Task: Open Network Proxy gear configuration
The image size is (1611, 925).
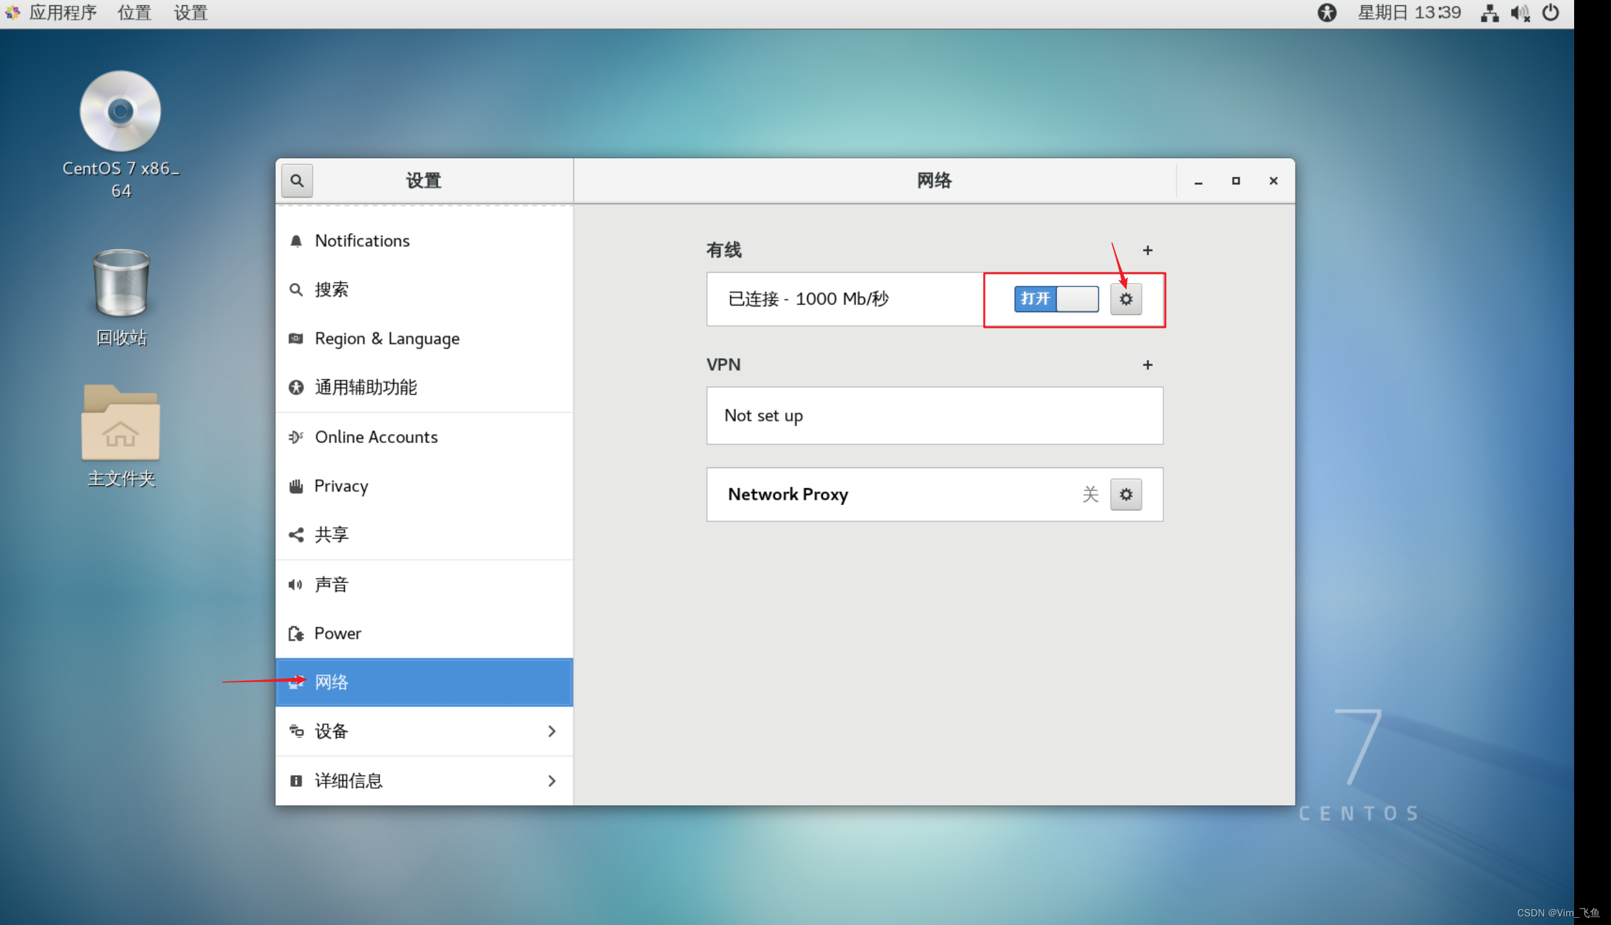Action: tap(1126, 494)
